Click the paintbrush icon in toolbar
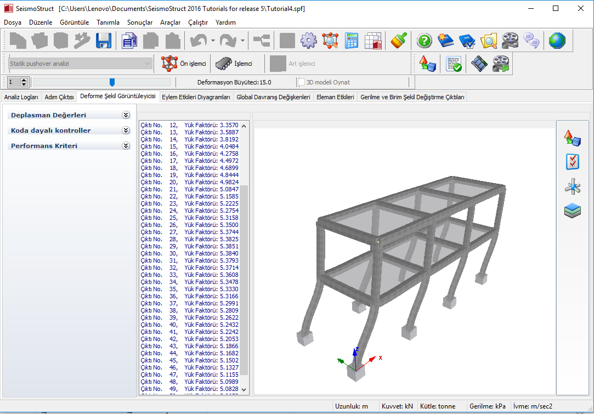Viewport: 594px width, 414px height. coord(399,41)
